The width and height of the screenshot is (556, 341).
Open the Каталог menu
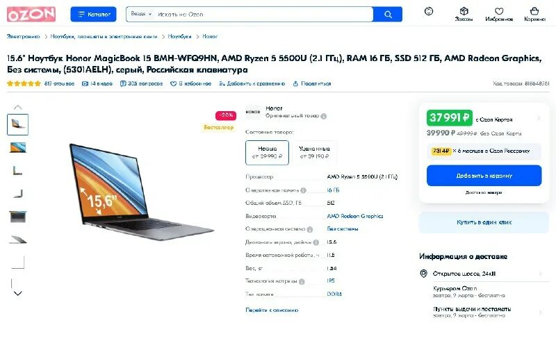coord(93,14)
